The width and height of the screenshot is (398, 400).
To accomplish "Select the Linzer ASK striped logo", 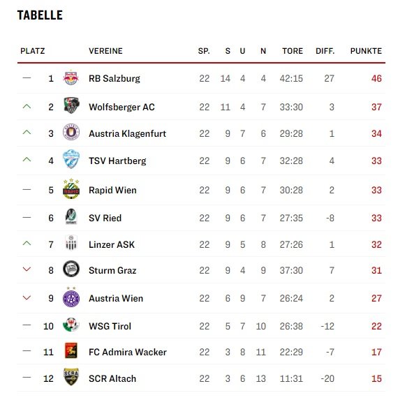I will (71, 243).
